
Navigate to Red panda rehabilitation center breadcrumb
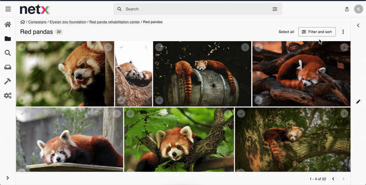pos(114,22)
